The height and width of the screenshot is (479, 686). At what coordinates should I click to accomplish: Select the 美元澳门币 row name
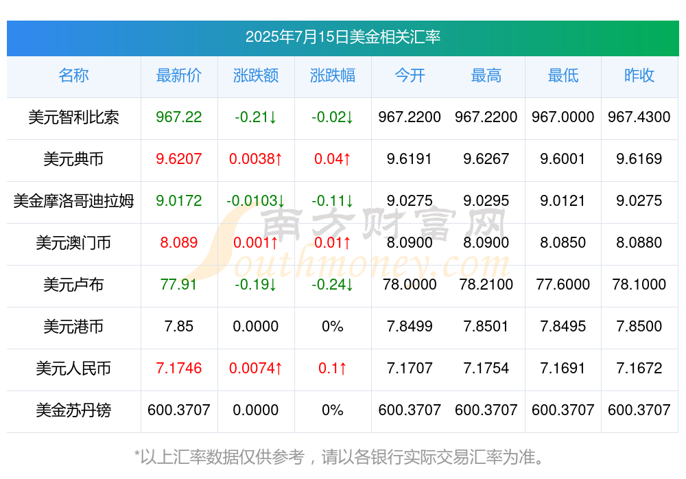tap(73, 242)
